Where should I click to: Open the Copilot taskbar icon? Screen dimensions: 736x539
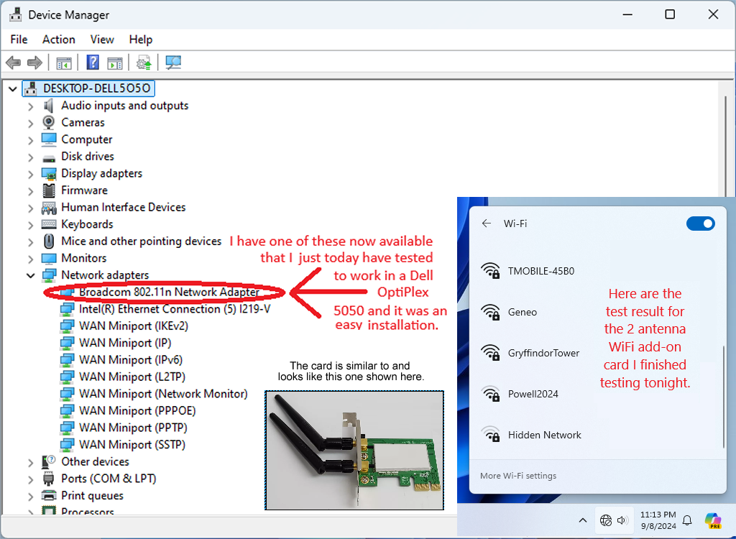click(x=713, y=520)
